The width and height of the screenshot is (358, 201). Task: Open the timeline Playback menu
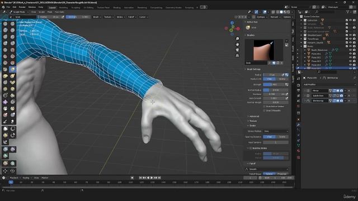15,178
